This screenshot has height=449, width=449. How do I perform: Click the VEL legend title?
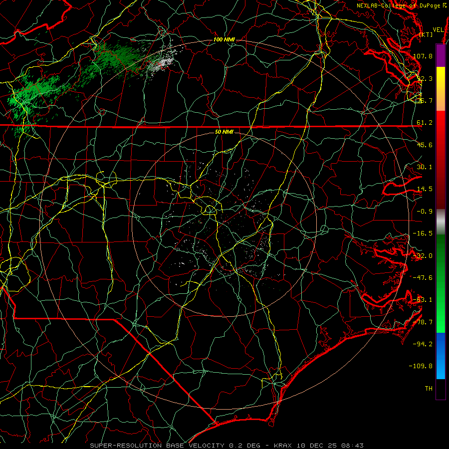point(439,30)
